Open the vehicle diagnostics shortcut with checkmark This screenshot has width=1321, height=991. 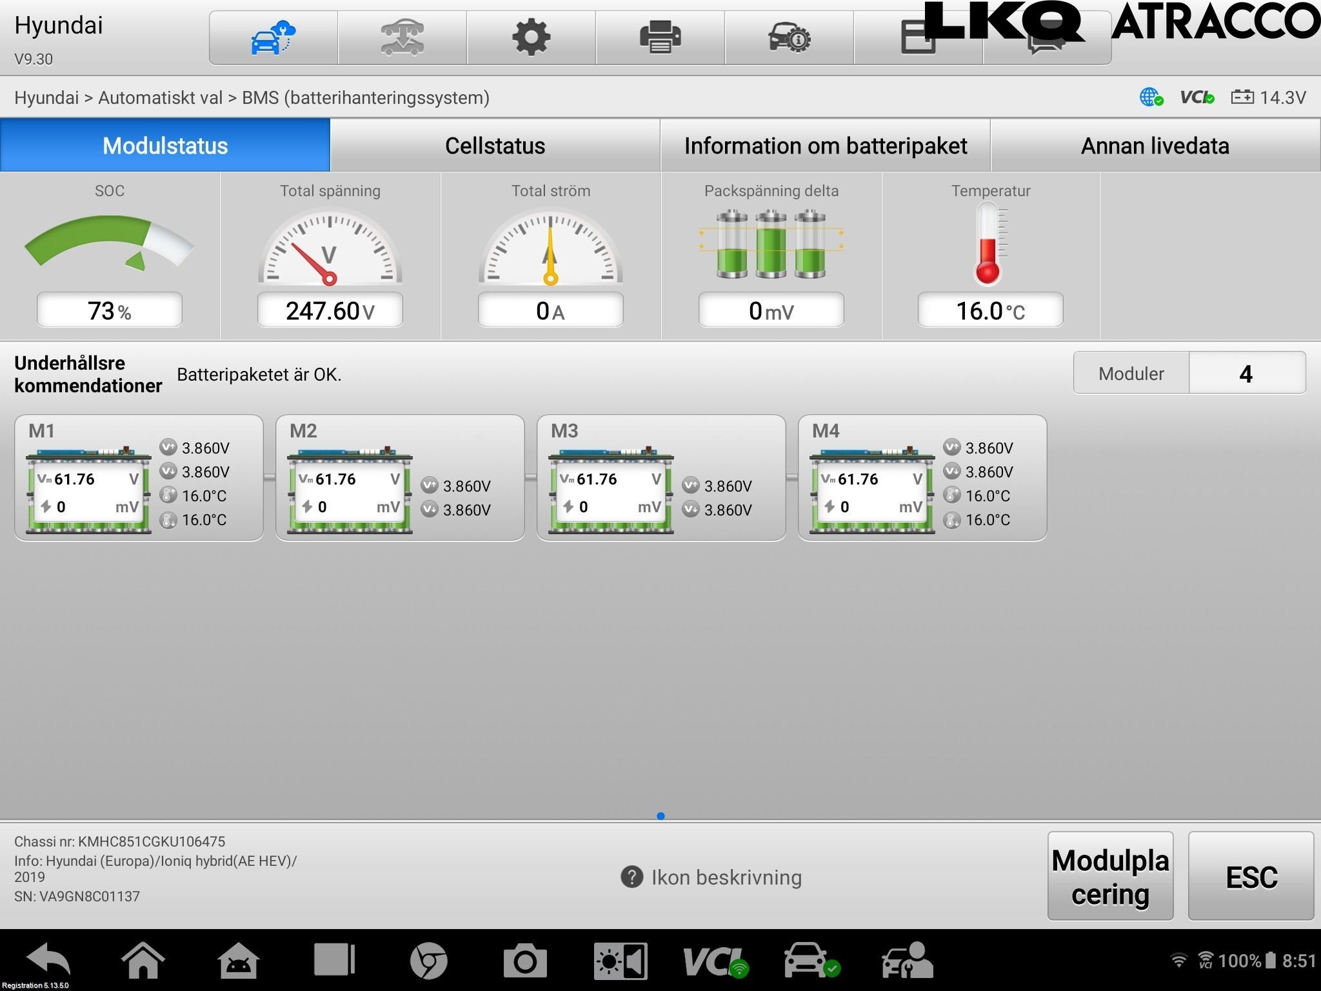pos(812,960)
